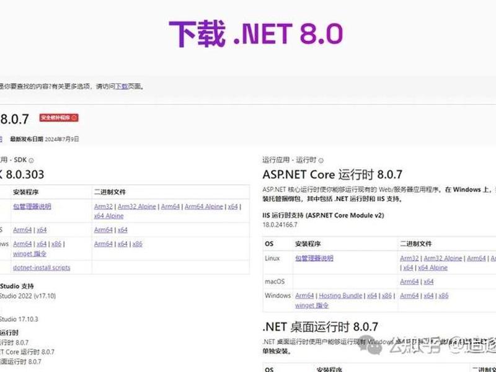Screen dimensions: 496x372
Task: Download SDK macOS x64 binary
Action: coord(123,230)
